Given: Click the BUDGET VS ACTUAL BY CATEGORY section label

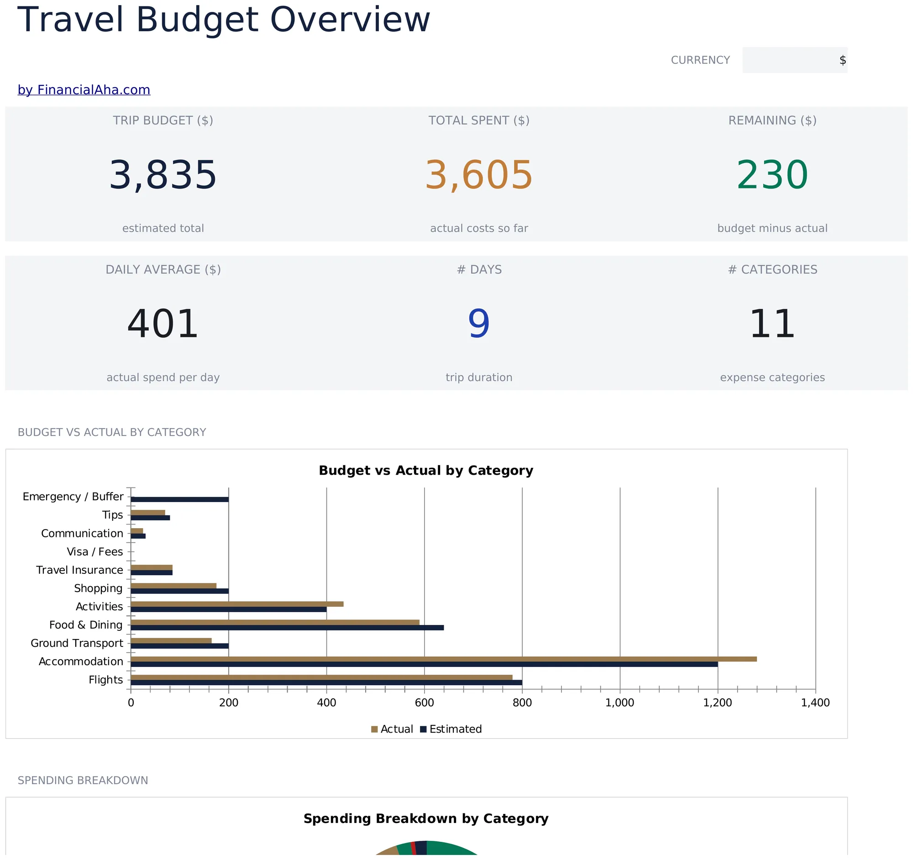Looking at the screenshot, I should [x=111, y=433].
